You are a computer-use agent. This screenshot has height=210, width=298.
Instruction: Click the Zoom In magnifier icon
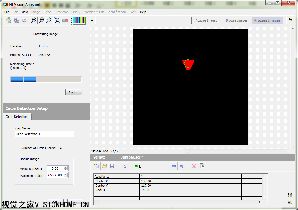point(34,20)
